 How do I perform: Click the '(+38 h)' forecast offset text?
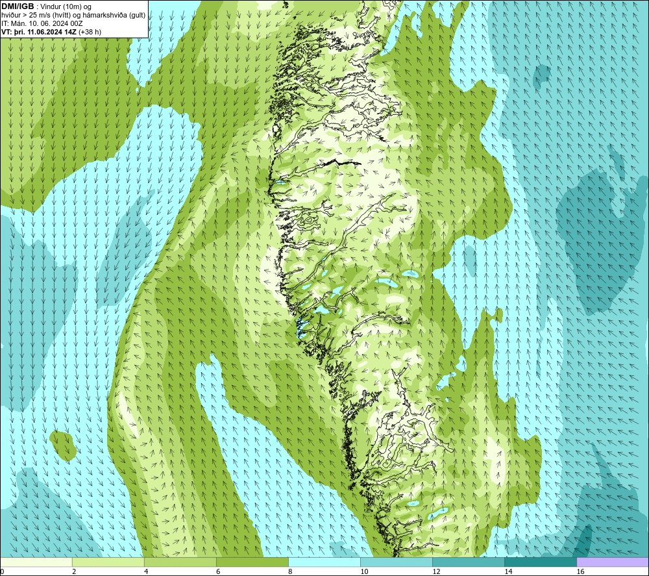[x=90, y=32]
